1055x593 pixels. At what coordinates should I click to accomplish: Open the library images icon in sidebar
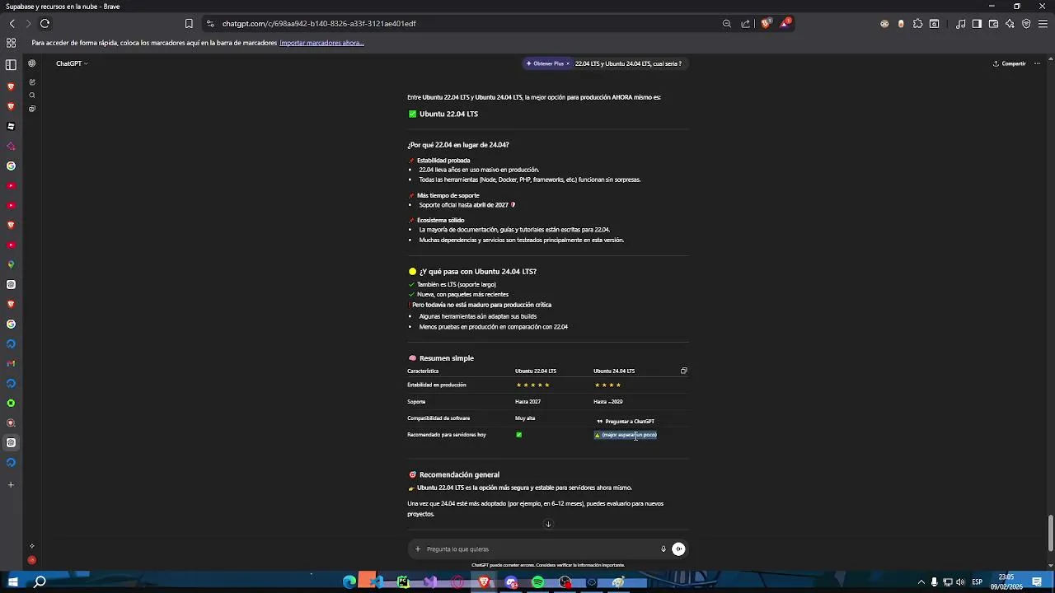pos(32,109)
